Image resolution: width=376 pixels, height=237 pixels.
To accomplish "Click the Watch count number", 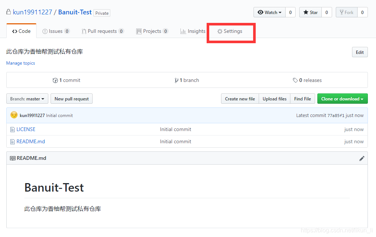I will 290,12.
